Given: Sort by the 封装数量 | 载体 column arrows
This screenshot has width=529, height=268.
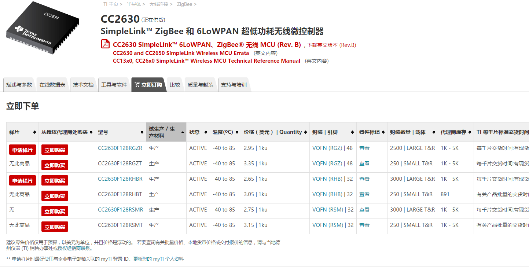Looking at the screenshot, I should (434, 132).
